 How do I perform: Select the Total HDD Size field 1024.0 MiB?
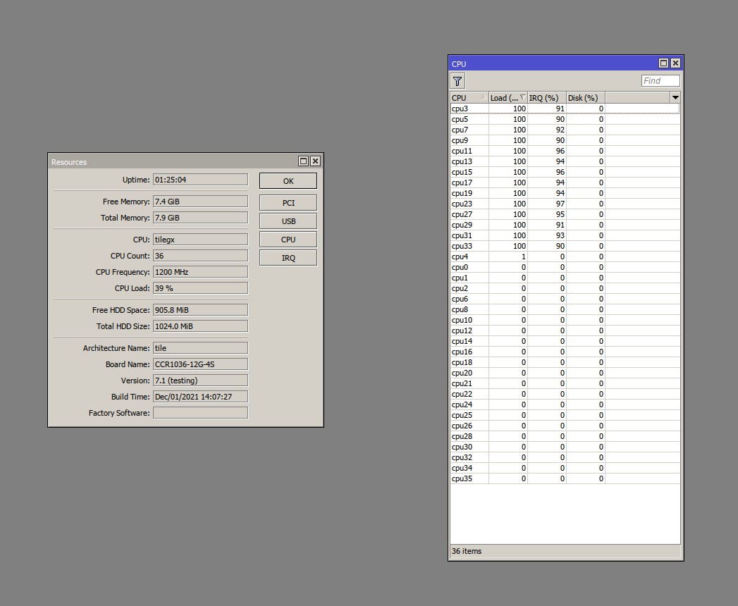pyautogui.click(x=200, y=326)
